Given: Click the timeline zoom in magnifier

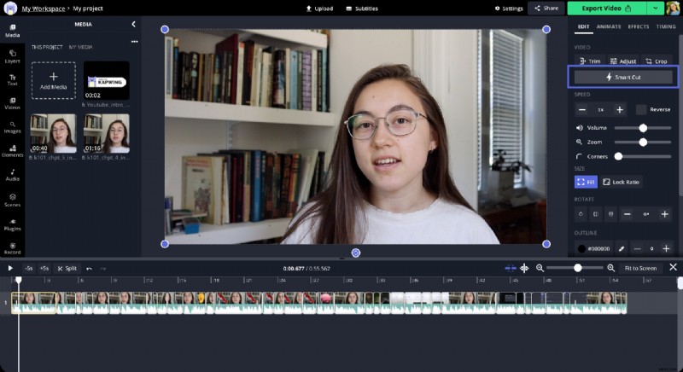Looking at the screenshot, I should (610, 269).
